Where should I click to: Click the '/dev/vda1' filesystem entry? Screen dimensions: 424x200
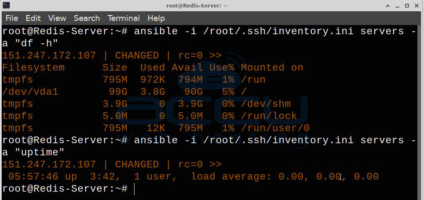(30, 92)
